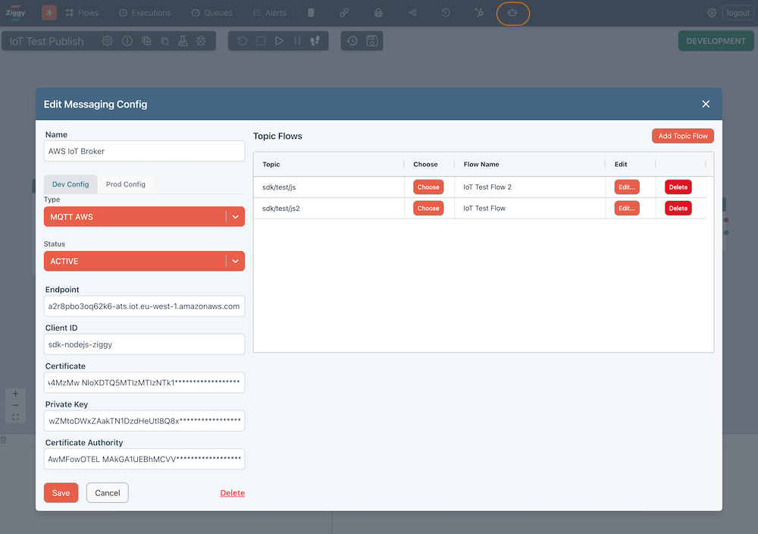The height and width of the screenshot is (534, 758).
Task: Click the database icon in top navigation
Action: click(x=311, y=13)
